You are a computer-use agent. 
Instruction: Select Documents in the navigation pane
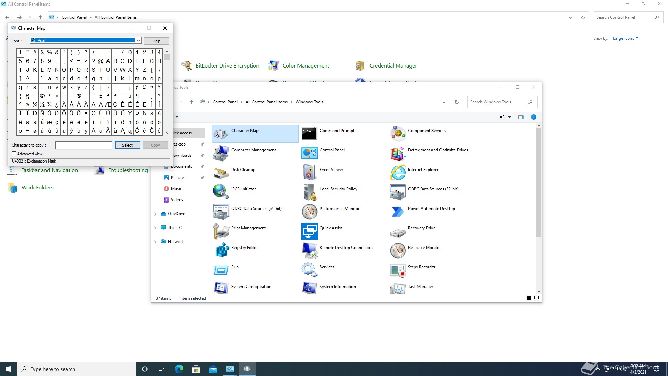pyautogui.click(x=181, y=166)
